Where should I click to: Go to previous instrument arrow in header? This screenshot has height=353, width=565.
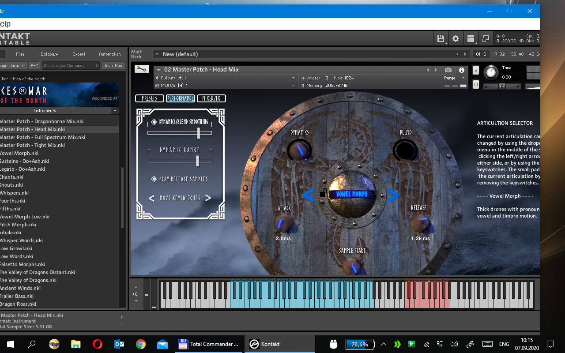pyautogui.click(x=428, y=70)
